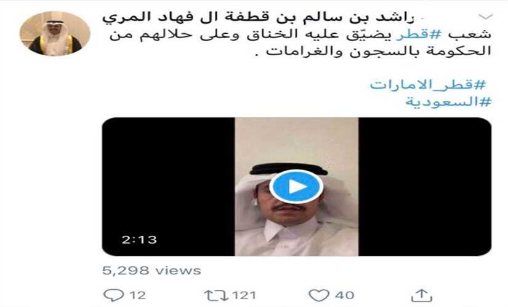Retweet using the retweet arrows icon
This screenshot has height=307, width=508.
pyautogui.click(x=216, y=295)
